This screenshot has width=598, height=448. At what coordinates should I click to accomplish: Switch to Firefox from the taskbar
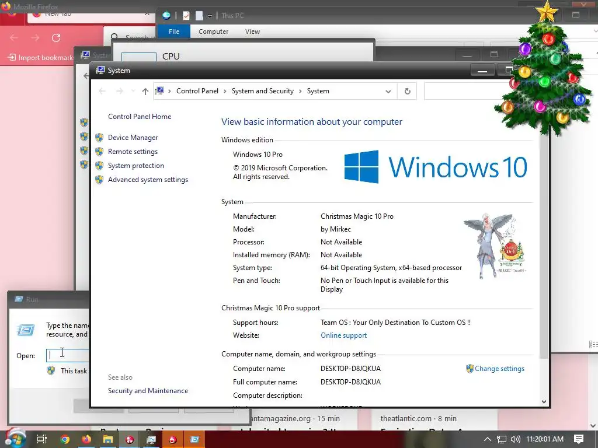pos(86,439)
